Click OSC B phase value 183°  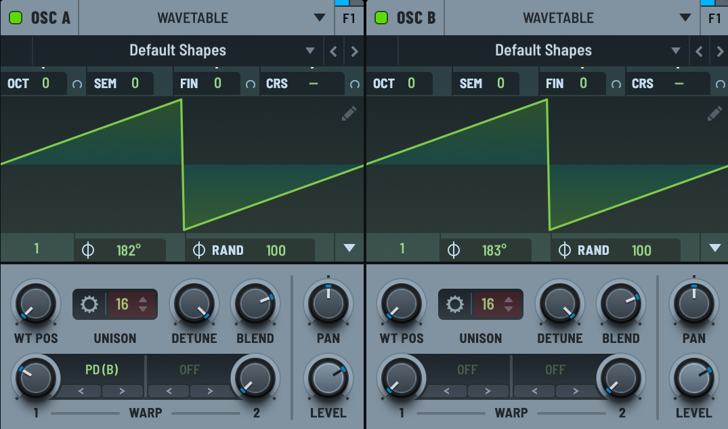point(494,251)
